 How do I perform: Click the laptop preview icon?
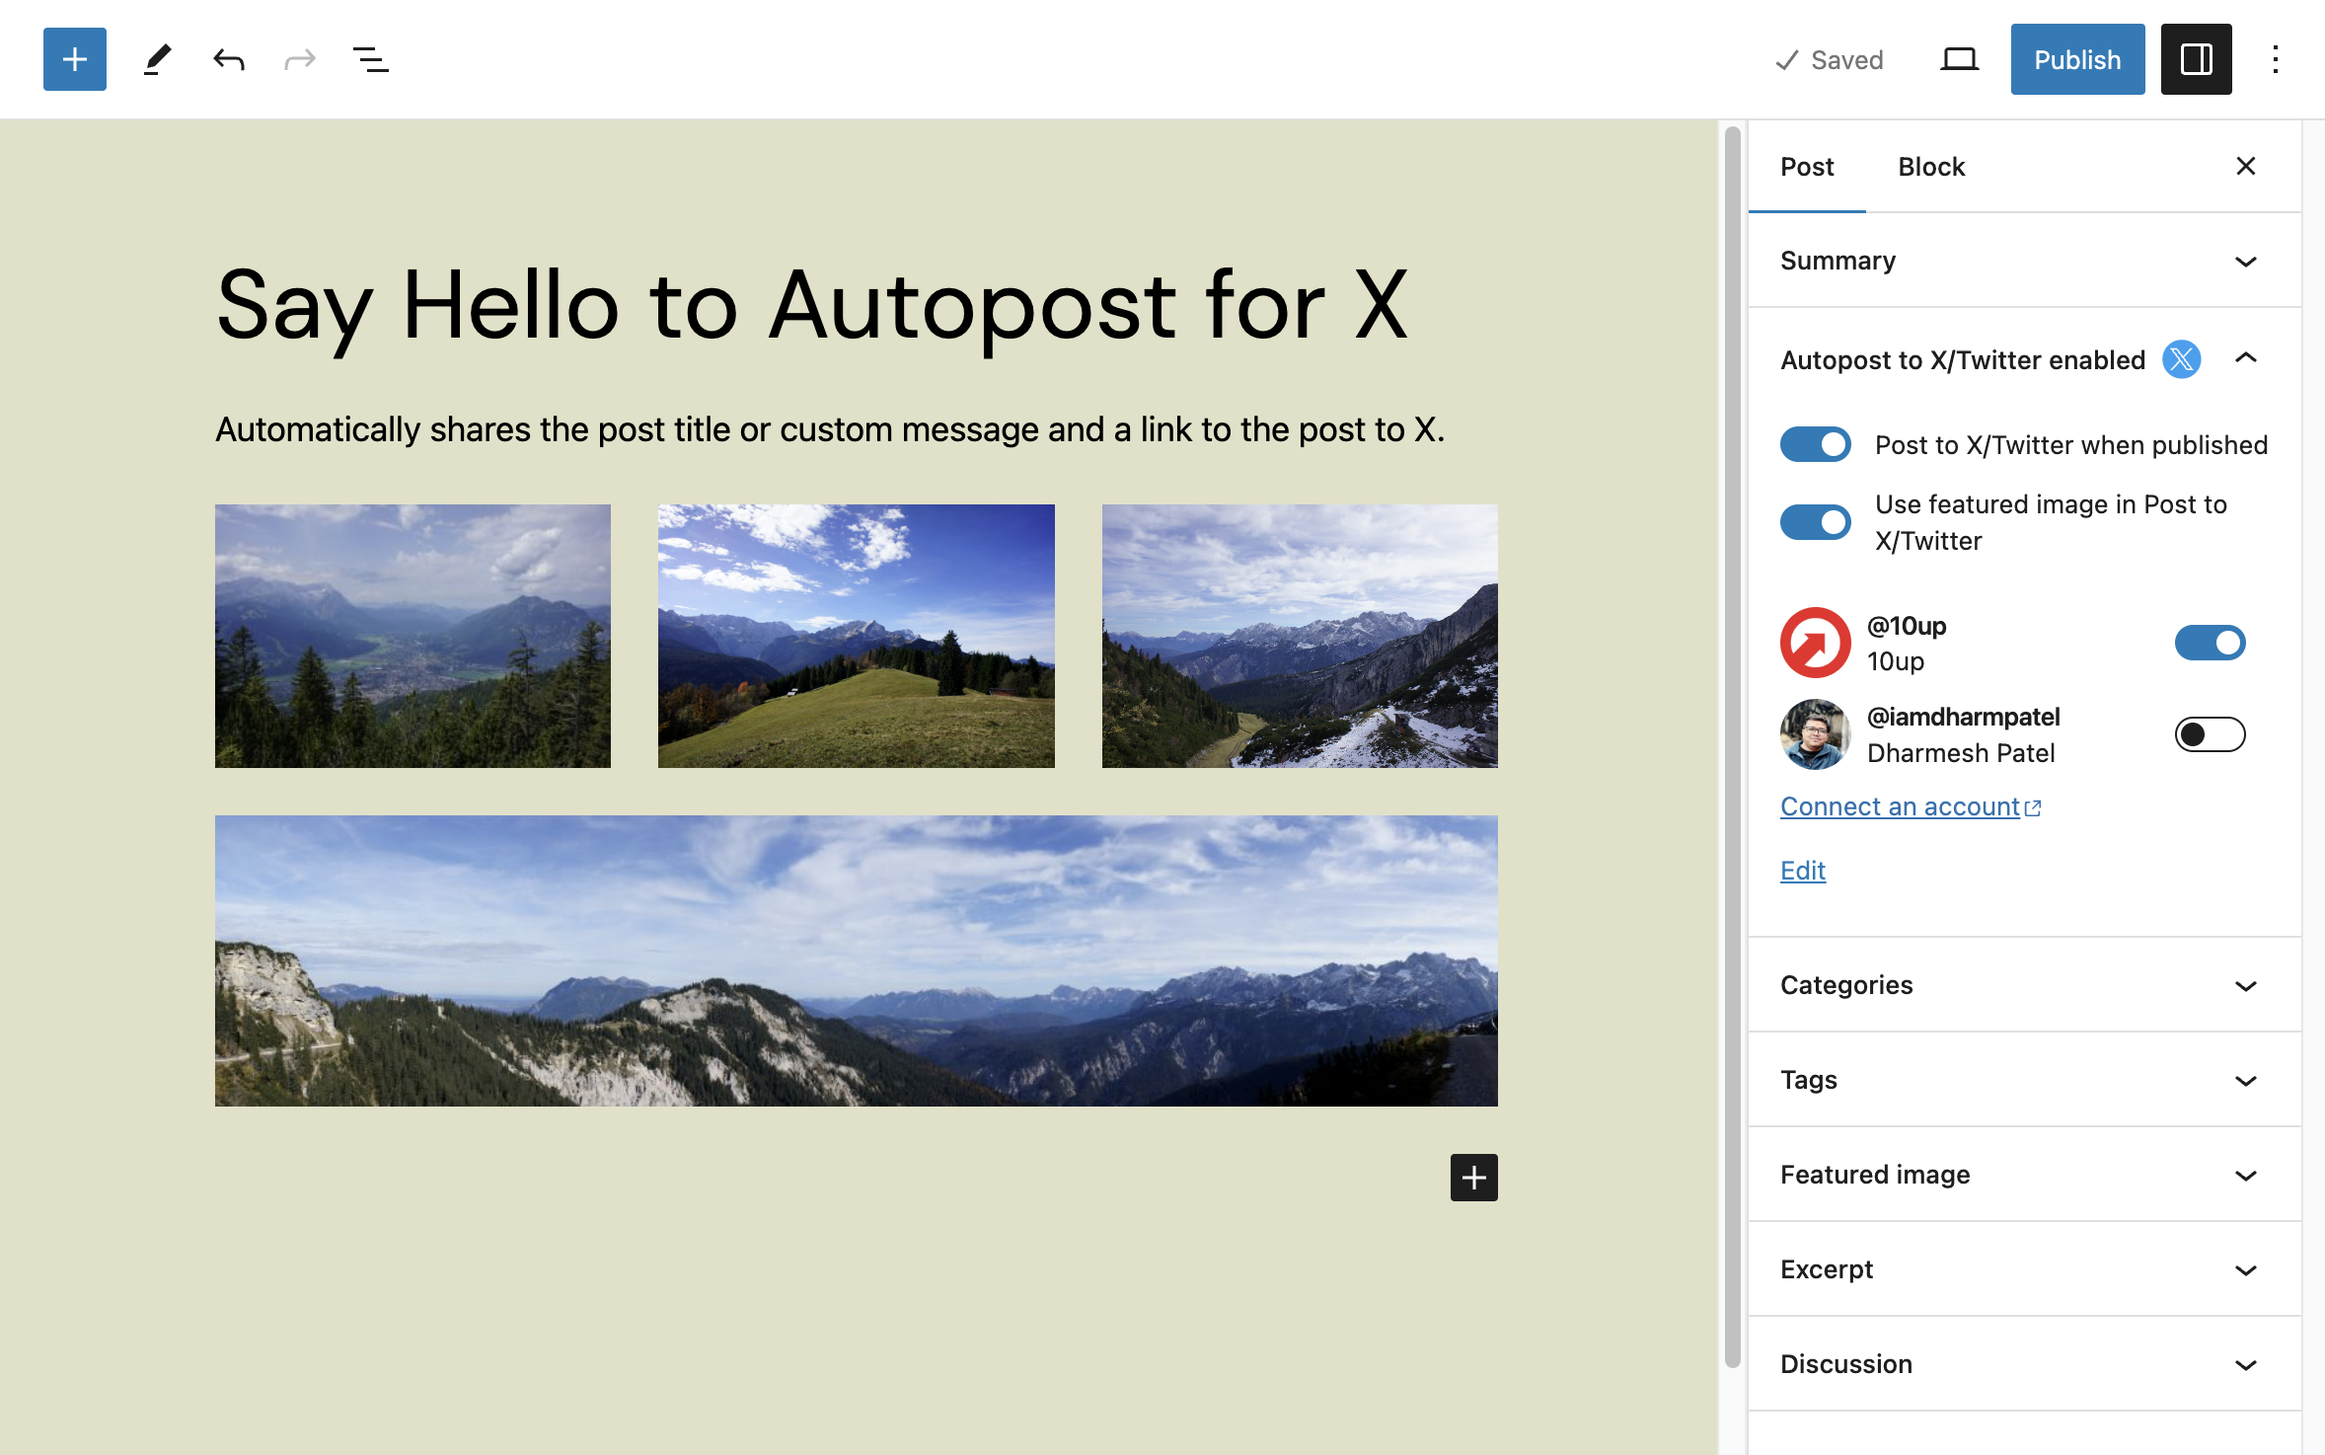point(1959,59)
